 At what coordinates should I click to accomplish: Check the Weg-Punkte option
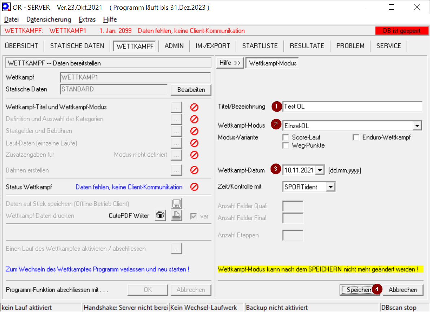point(286,146)
